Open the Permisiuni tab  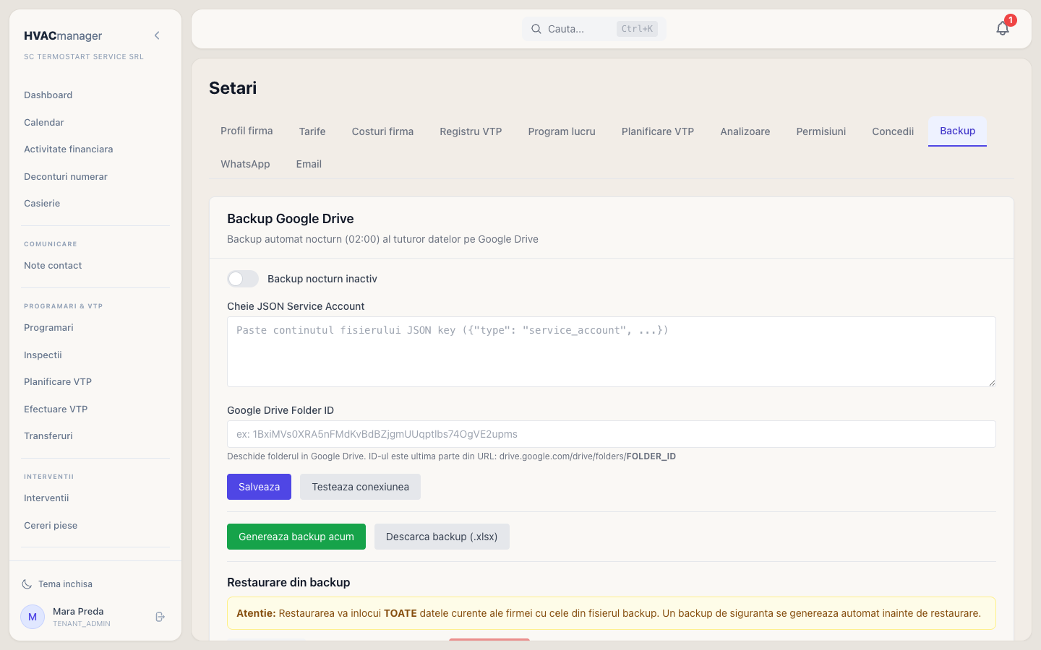tap(821, 131)
